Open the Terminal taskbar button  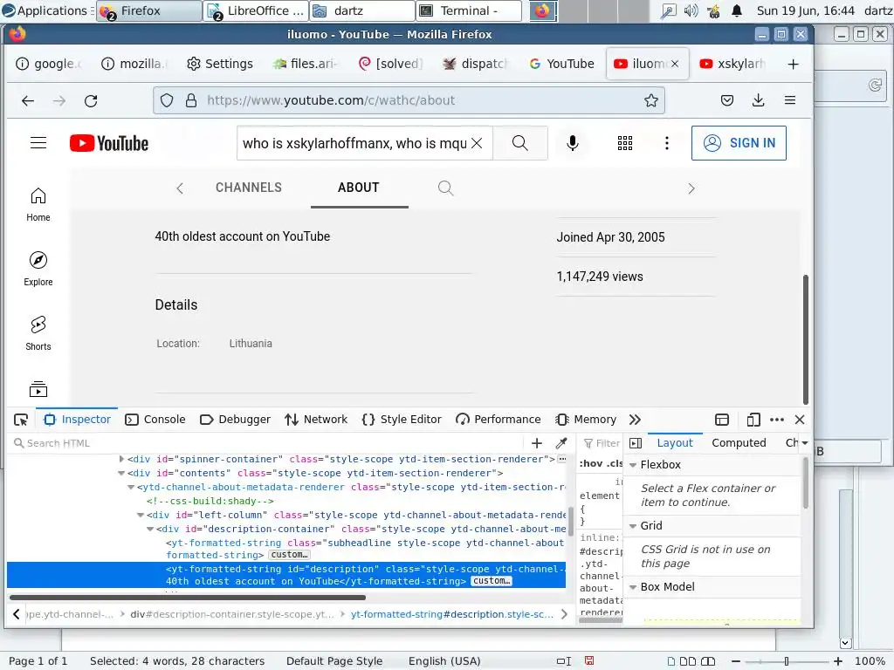click(469, 10)
